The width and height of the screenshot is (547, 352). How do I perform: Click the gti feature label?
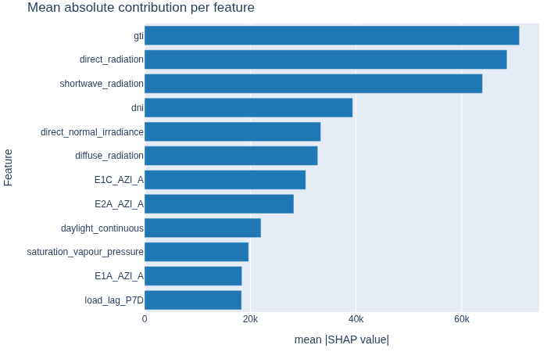[x=138, y=36]
